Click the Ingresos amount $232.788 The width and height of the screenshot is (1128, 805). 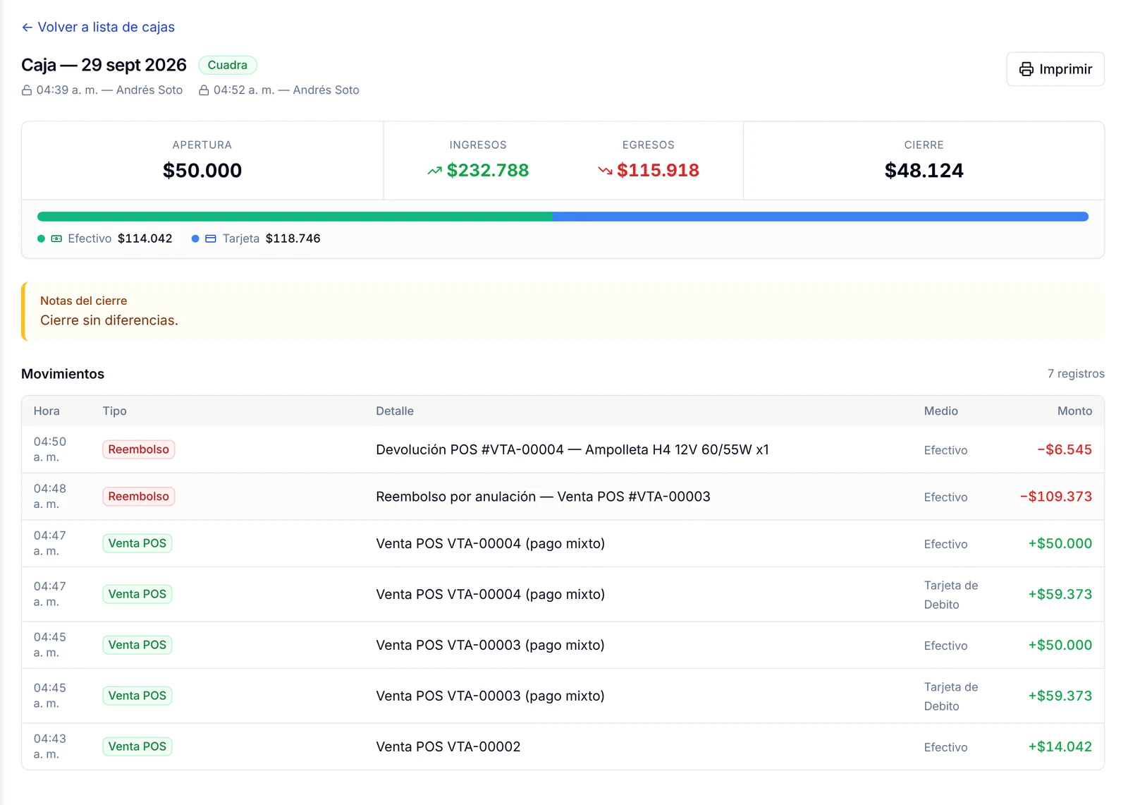488,171
